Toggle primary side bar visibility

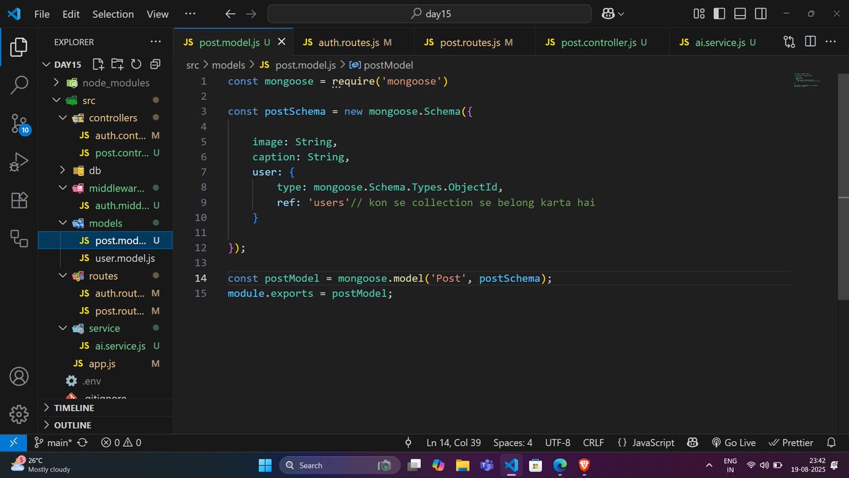tap(720, 13)
